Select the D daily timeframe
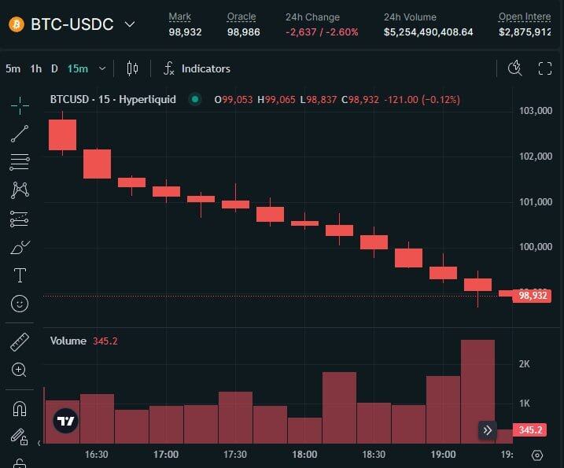The height and width of the screenshot is (468, 564). (54, 68)
